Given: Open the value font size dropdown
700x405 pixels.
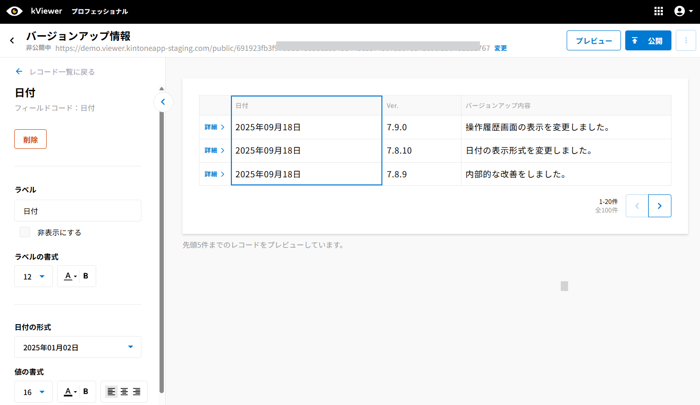Looking at the screenshot, I should click(33, 392).
